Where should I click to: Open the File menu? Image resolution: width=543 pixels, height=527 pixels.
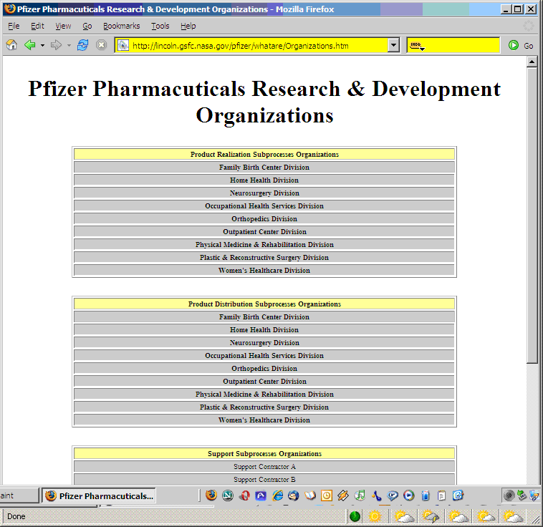click(x=14, y=26)
